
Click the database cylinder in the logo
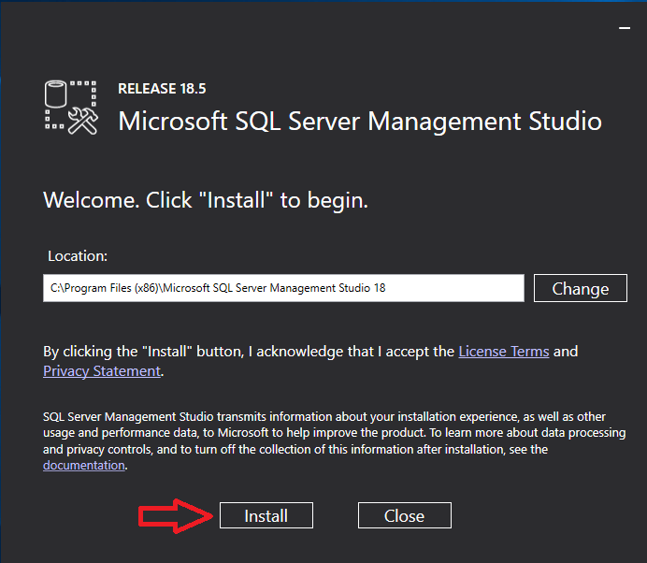click(x=58, y=94)
